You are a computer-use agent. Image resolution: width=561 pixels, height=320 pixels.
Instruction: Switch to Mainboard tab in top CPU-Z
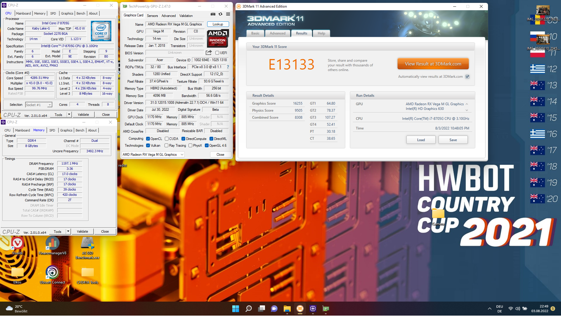(x=23, y=13)
